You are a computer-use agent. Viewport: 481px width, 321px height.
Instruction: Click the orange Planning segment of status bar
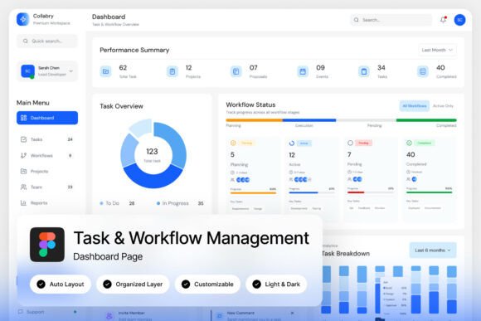(x=254, y=120)
